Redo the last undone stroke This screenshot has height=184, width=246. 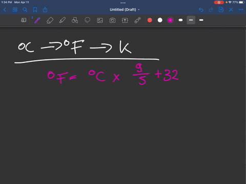211,10
